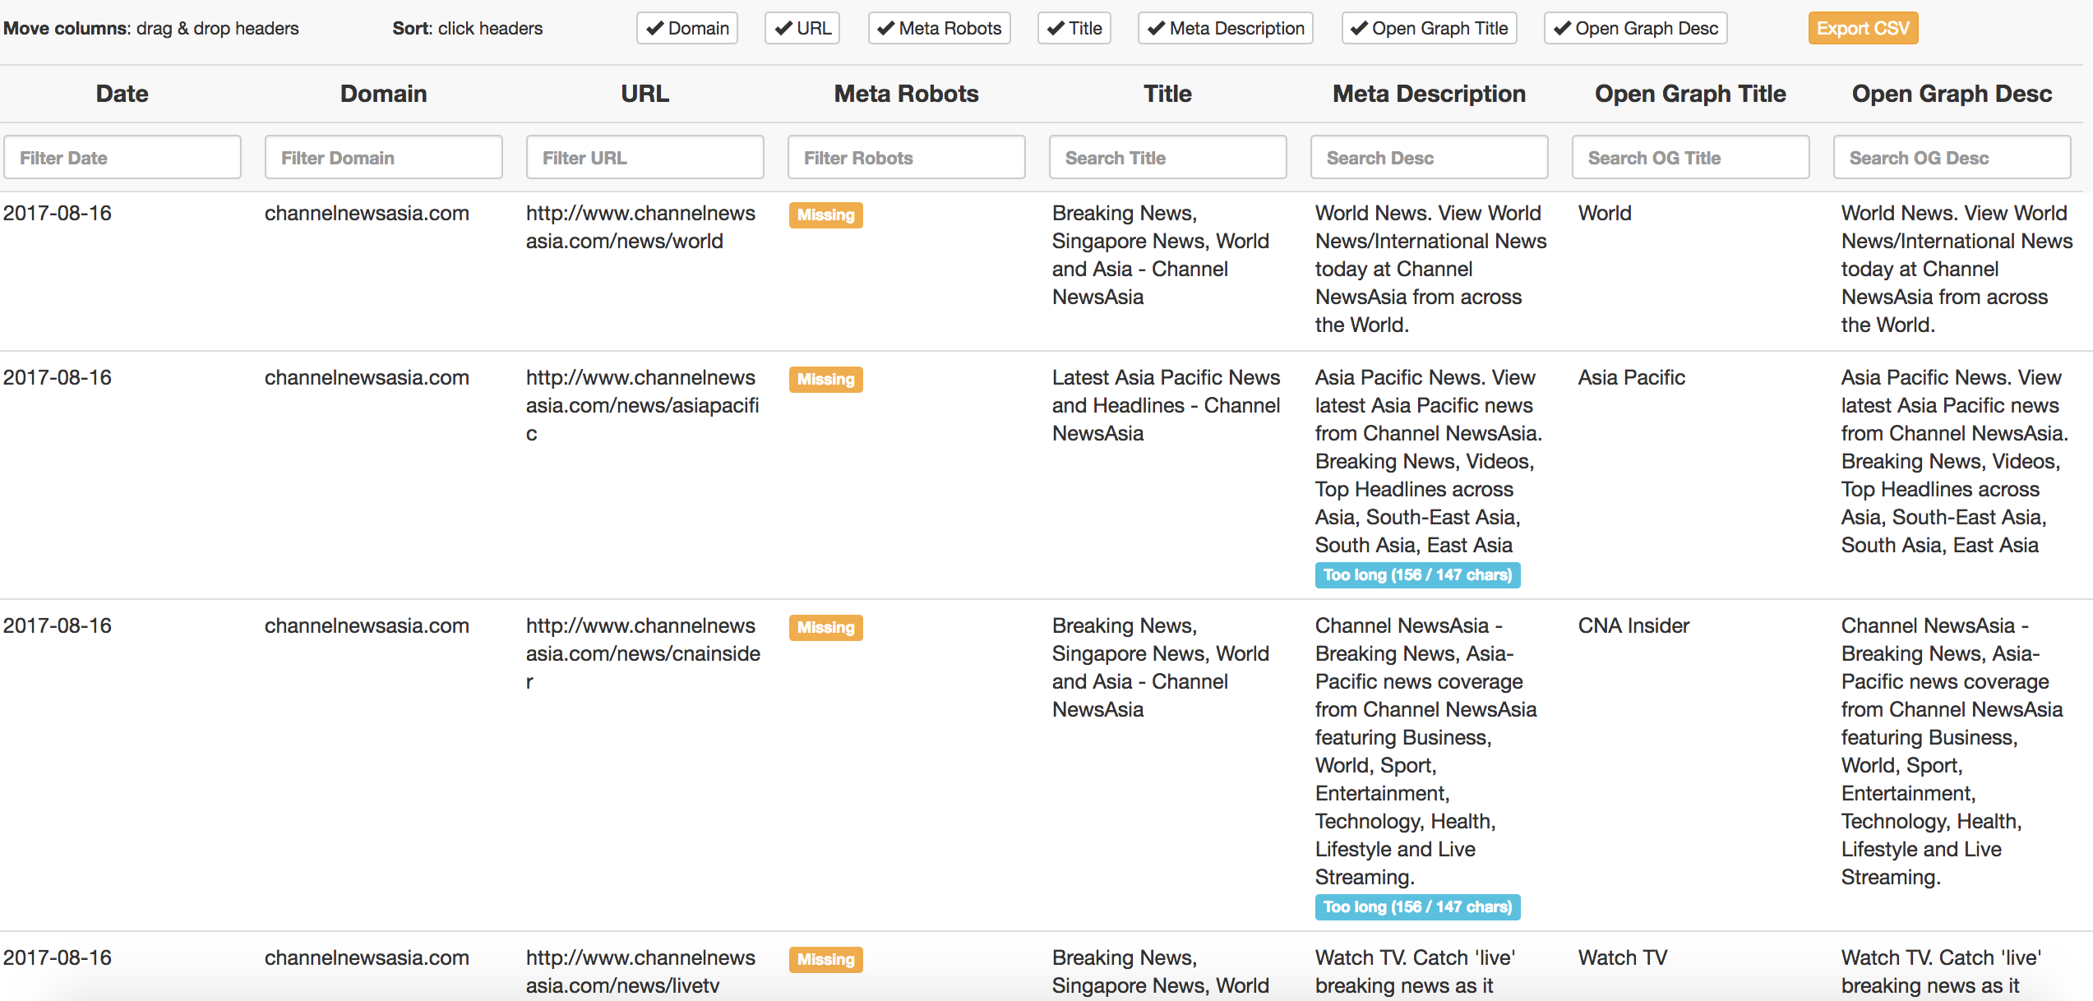Focus the Filter Robots input field
This screenshot has height=1001, width=2093.
coord(907,157)
